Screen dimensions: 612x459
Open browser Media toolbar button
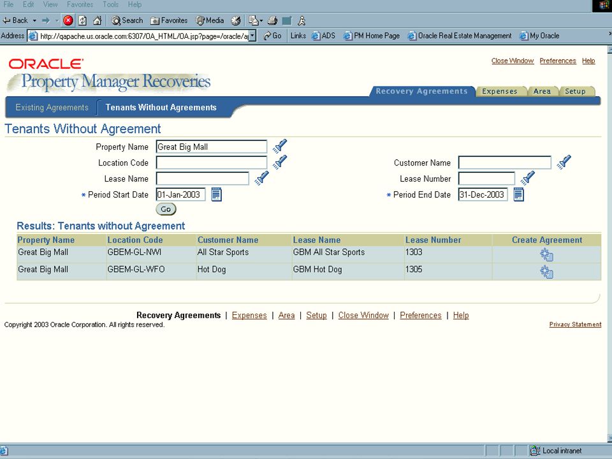click(x=210, y=20)
